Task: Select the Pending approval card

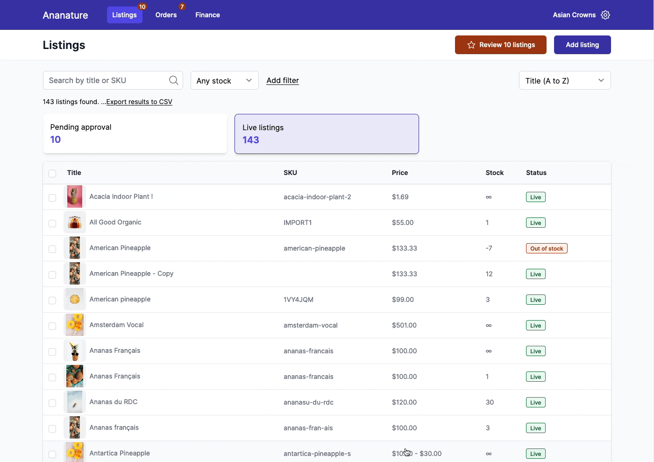Action: click(x=135, y=133)
